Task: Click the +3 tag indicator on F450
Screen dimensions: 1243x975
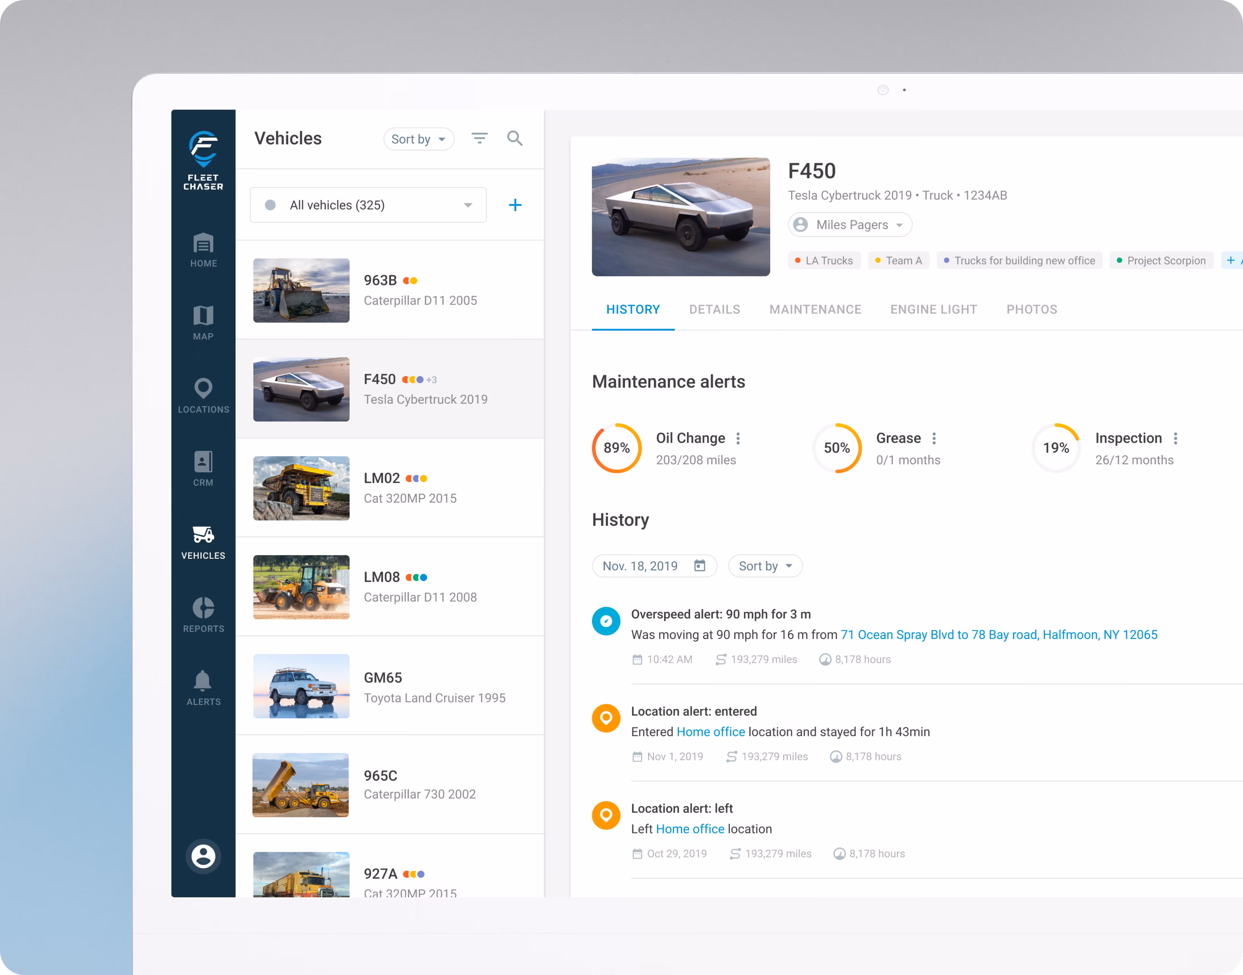Action: [432, 380]
